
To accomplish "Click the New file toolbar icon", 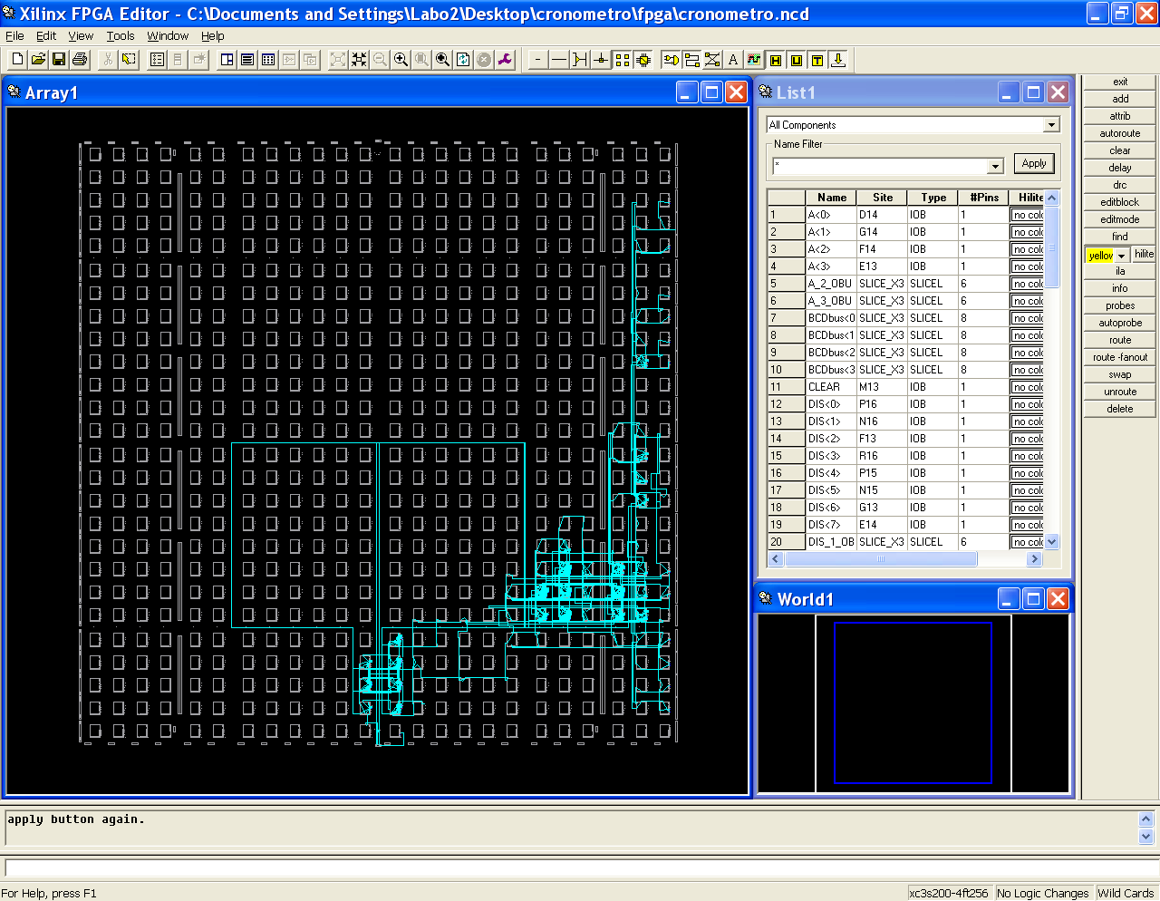I will (x=17, y=59).
